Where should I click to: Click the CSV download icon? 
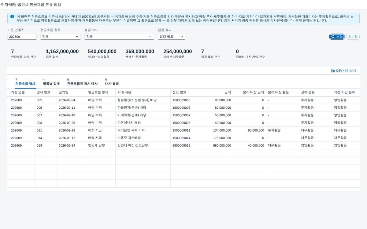click(x=333, y=71)
